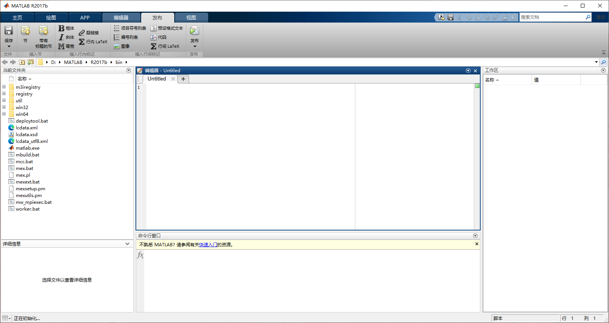Click quick access Save icon in title toolbar

point(451,17)
